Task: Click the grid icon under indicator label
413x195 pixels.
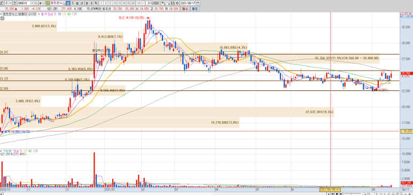Action: point(2,19)
